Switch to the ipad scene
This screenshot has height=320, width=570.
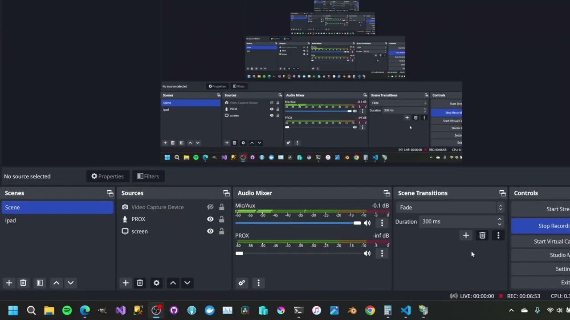point(57,220)
